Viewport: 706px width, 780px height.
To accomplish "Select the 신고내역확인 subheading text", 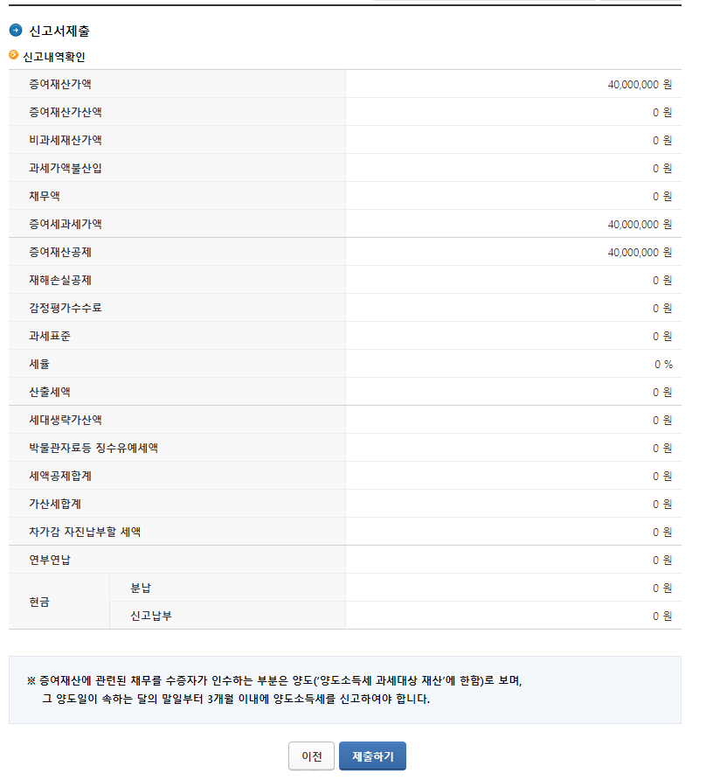I will pos(54,57).
